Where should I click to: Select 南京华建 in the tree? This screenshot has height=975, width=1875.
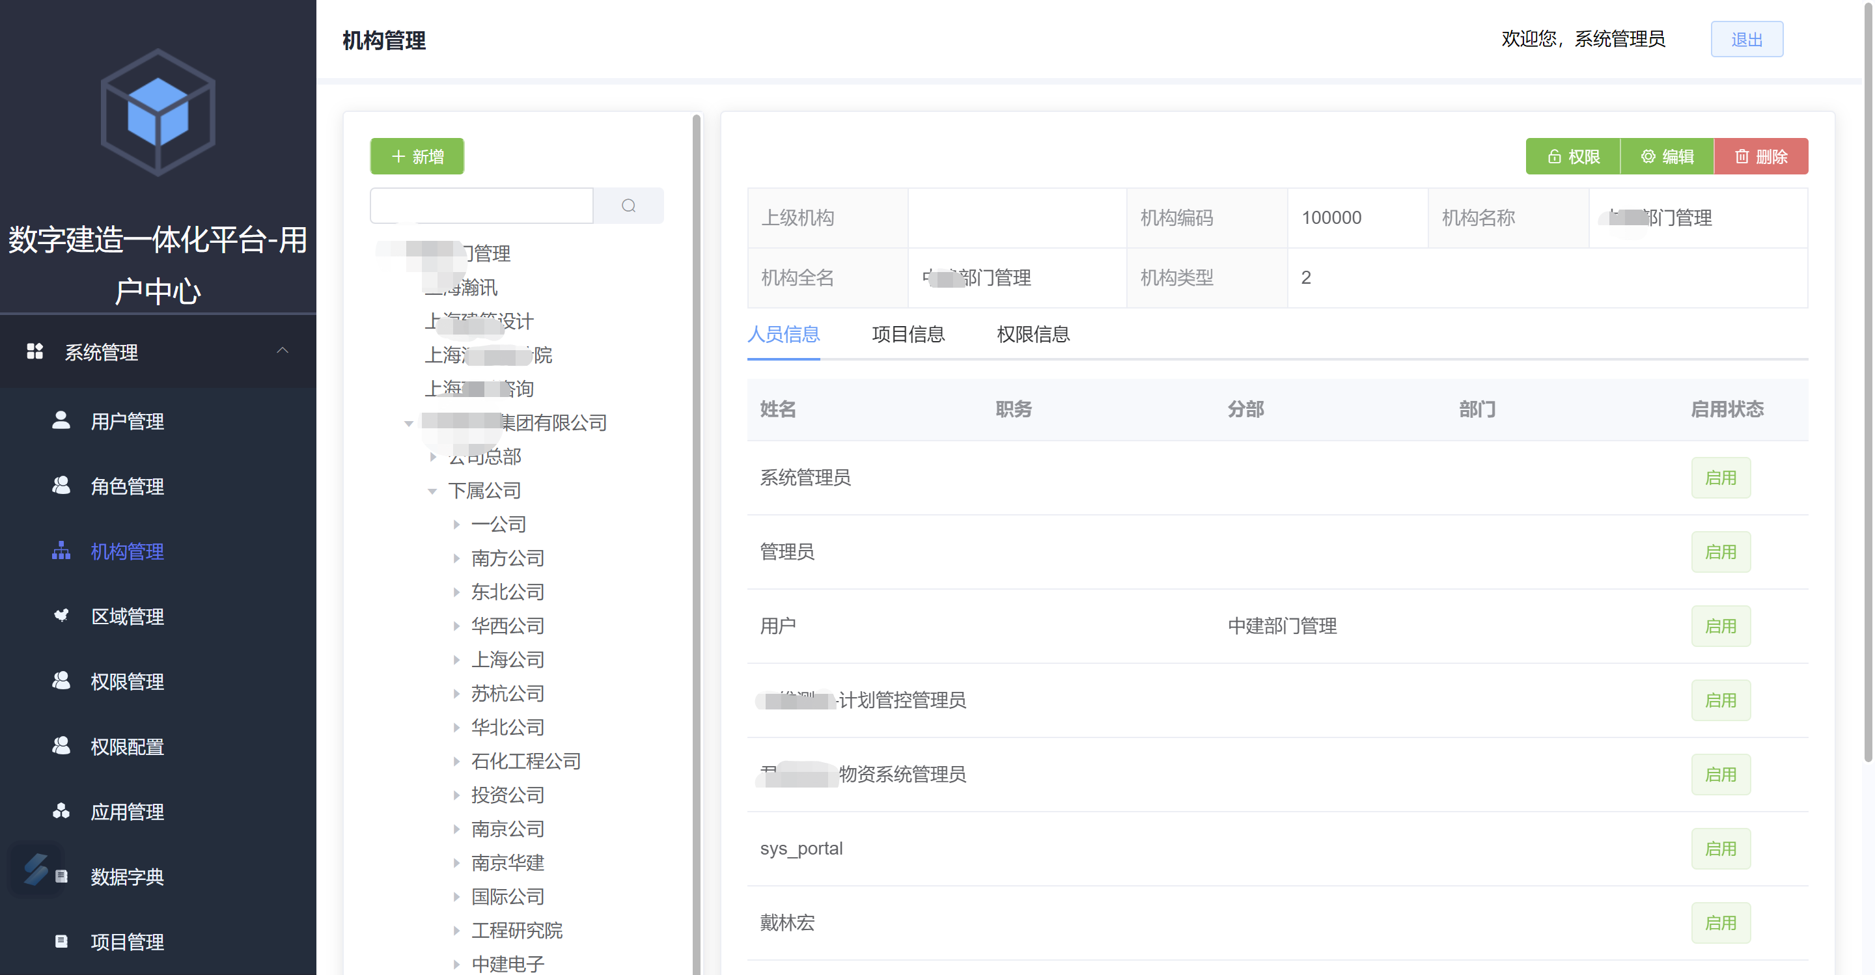tap(507, 863)
